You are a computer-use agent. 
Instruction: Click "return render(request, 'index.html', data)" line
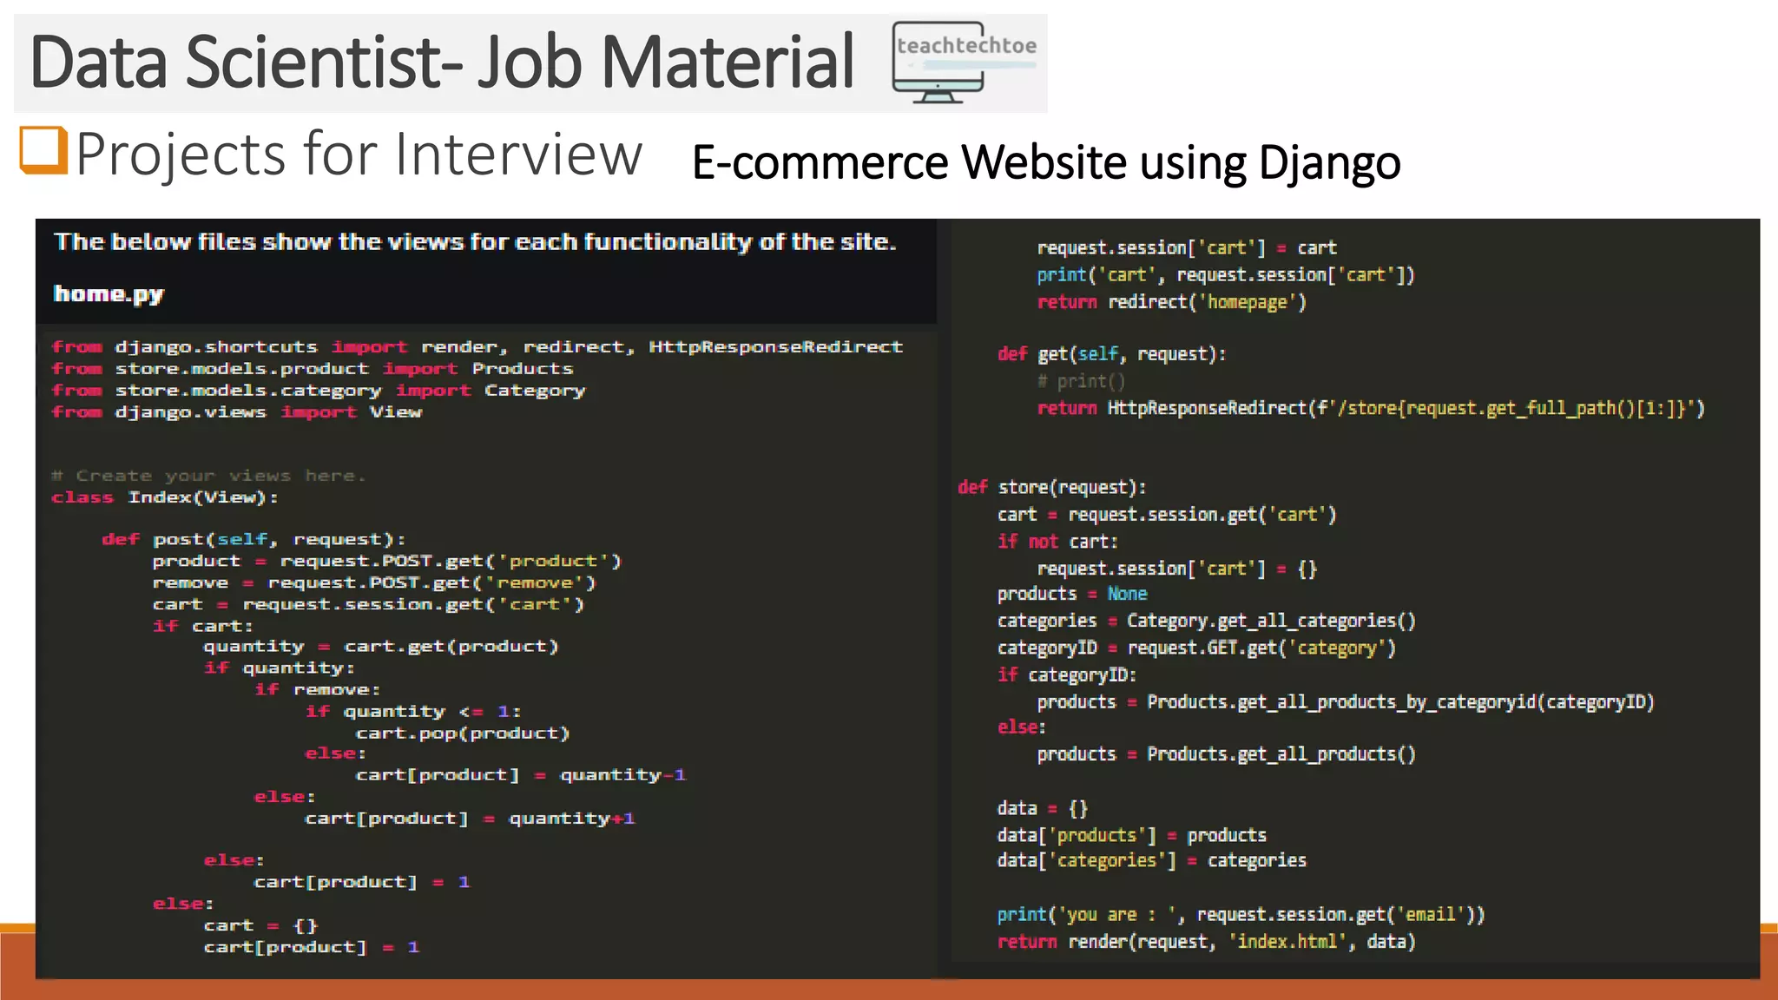[1207, 942]
